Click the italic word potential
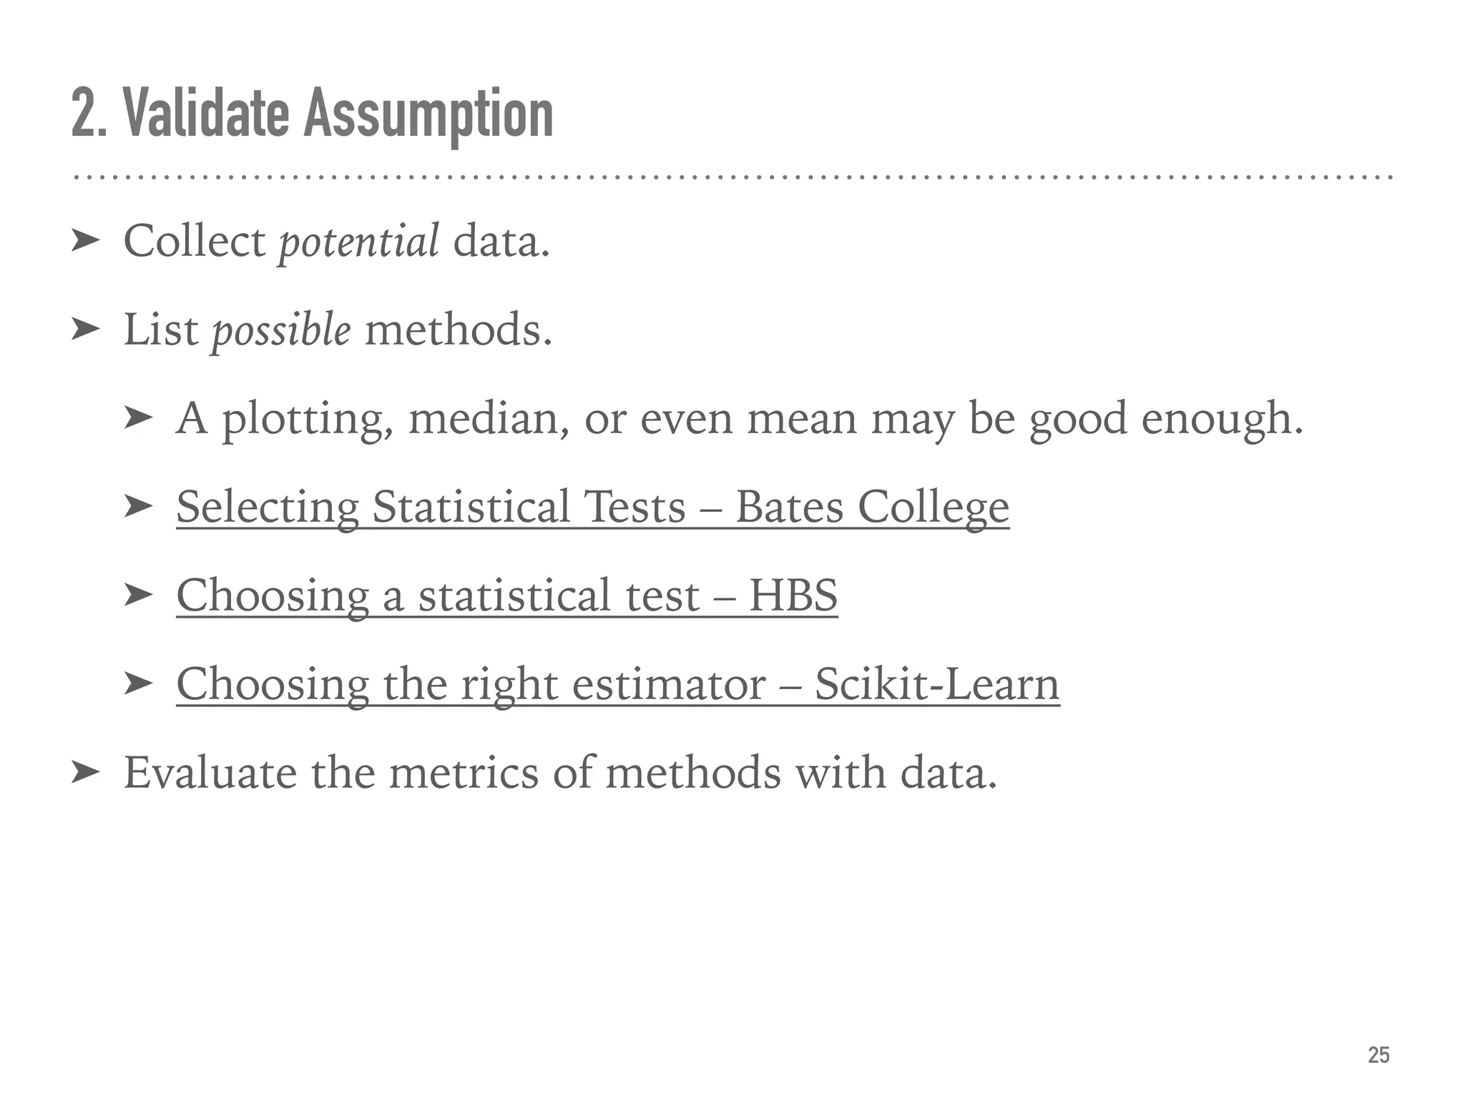Image resolution: width=1465 pixels, height=1098 pixels. click(358, 242)
